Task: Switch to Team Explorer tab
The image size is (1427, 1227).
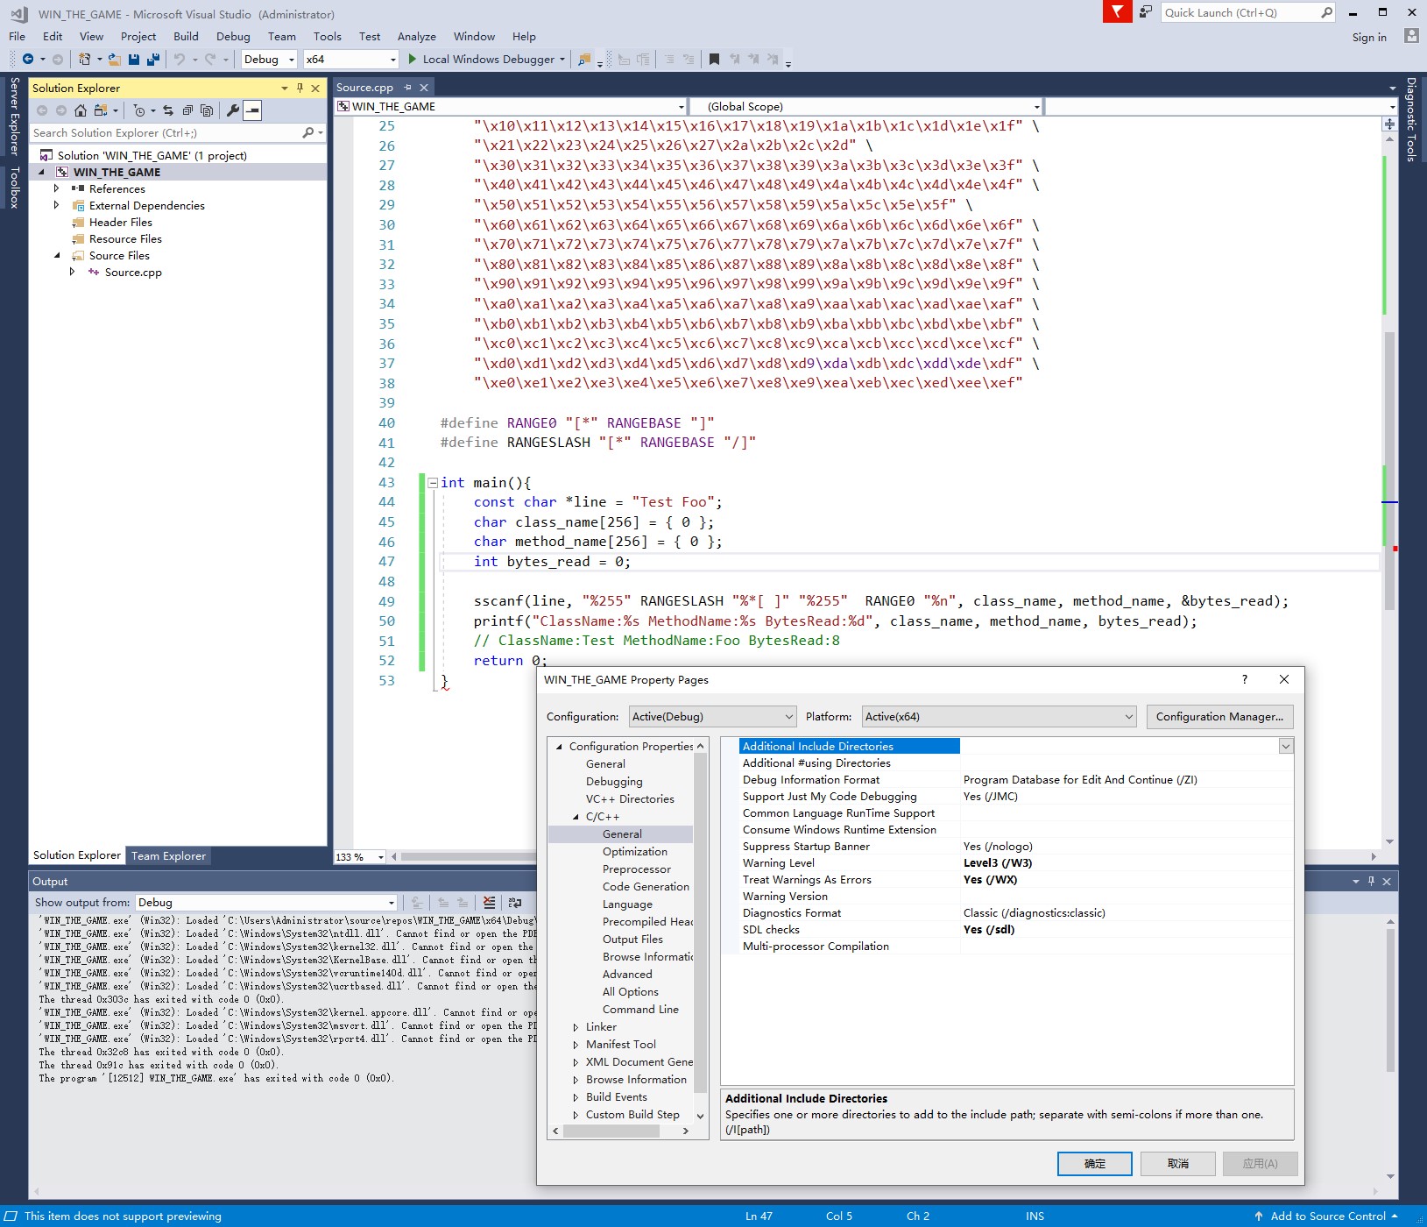Action: 168,856
